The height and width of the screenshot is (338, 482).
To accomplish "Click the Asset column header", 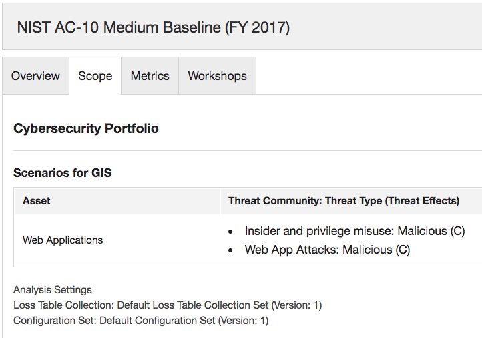I will point(36,201).
